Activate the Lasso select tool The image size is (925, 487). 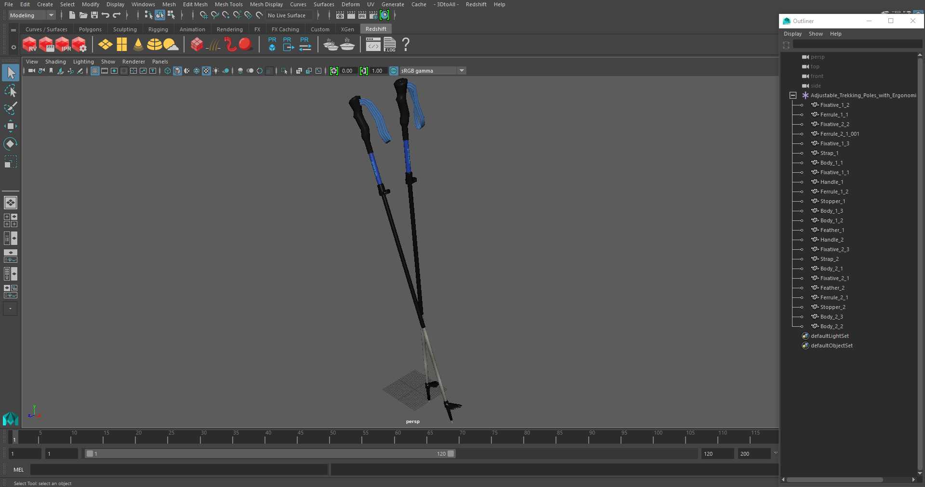[x=11, y=90]
